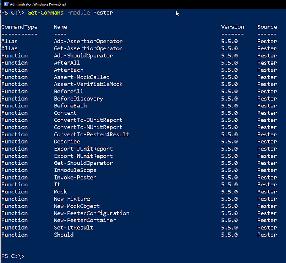The image size is (286, 263).
Task: Click the Add-AssertionOperator alias name
Action: pyautogui.click(x=88, y=41)
